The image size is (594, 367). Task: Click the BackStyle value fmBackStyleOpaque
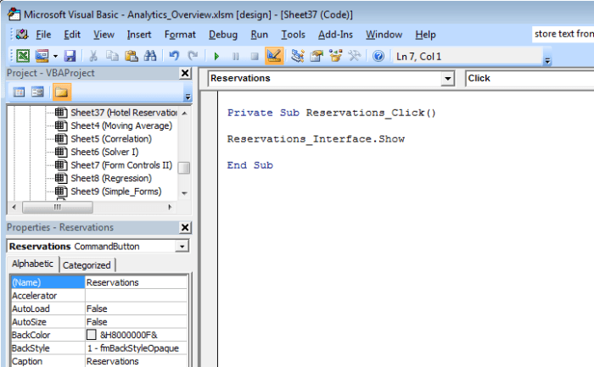(x=137, y=348)
